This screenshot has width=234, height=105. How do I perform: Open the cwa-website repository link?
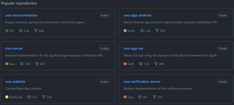15,82
